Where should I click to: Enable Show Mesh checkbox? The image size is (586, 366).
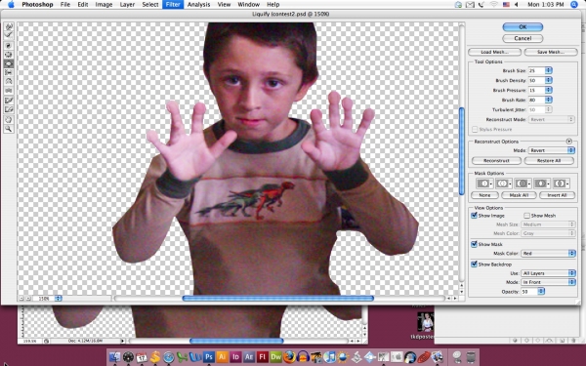(x=526, y=216)
